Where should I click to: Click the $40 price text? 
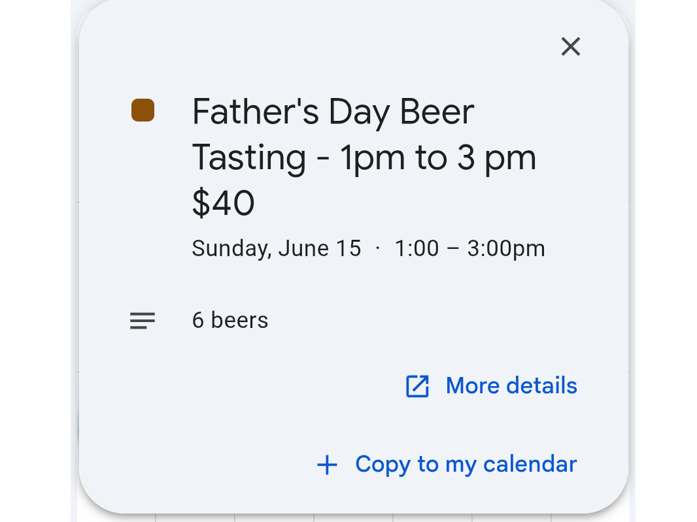click(x=223, y=203)
